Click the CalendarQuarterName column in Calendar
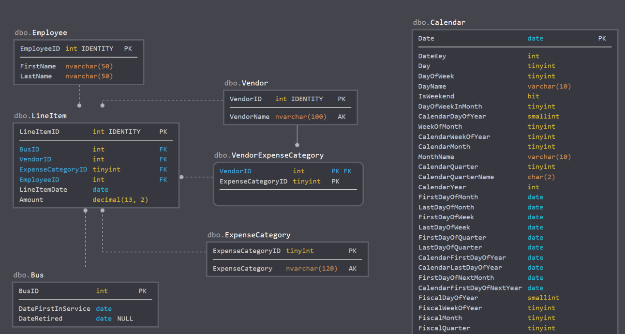This screenshot has width=625, height=334. tap(456, 177)
